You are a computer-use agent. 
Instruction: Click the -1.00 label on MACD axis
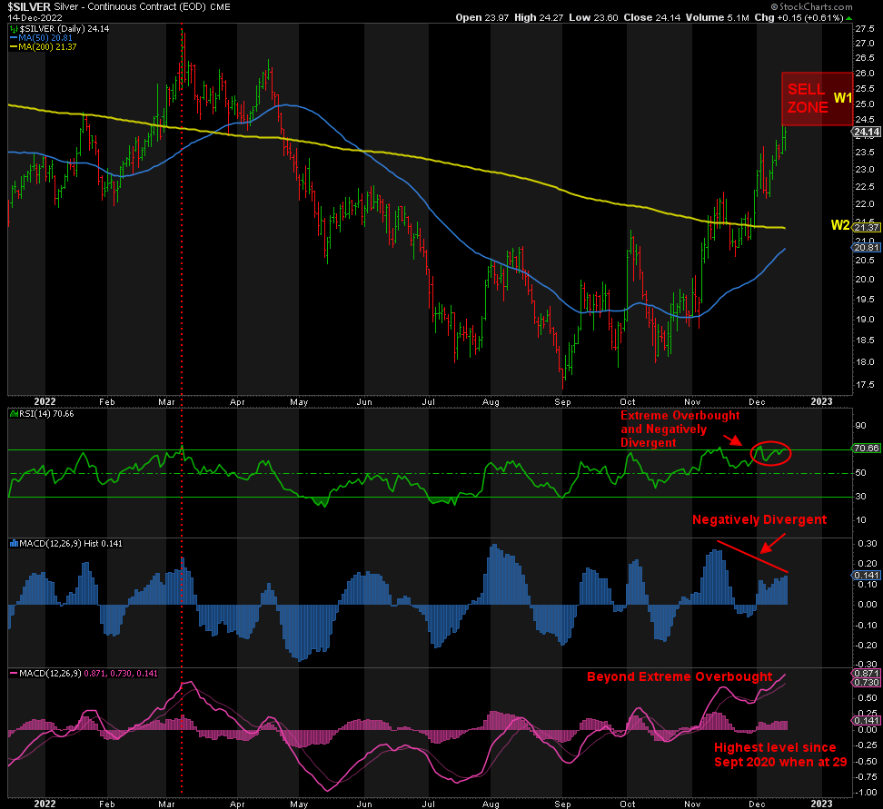coord(866,793)
